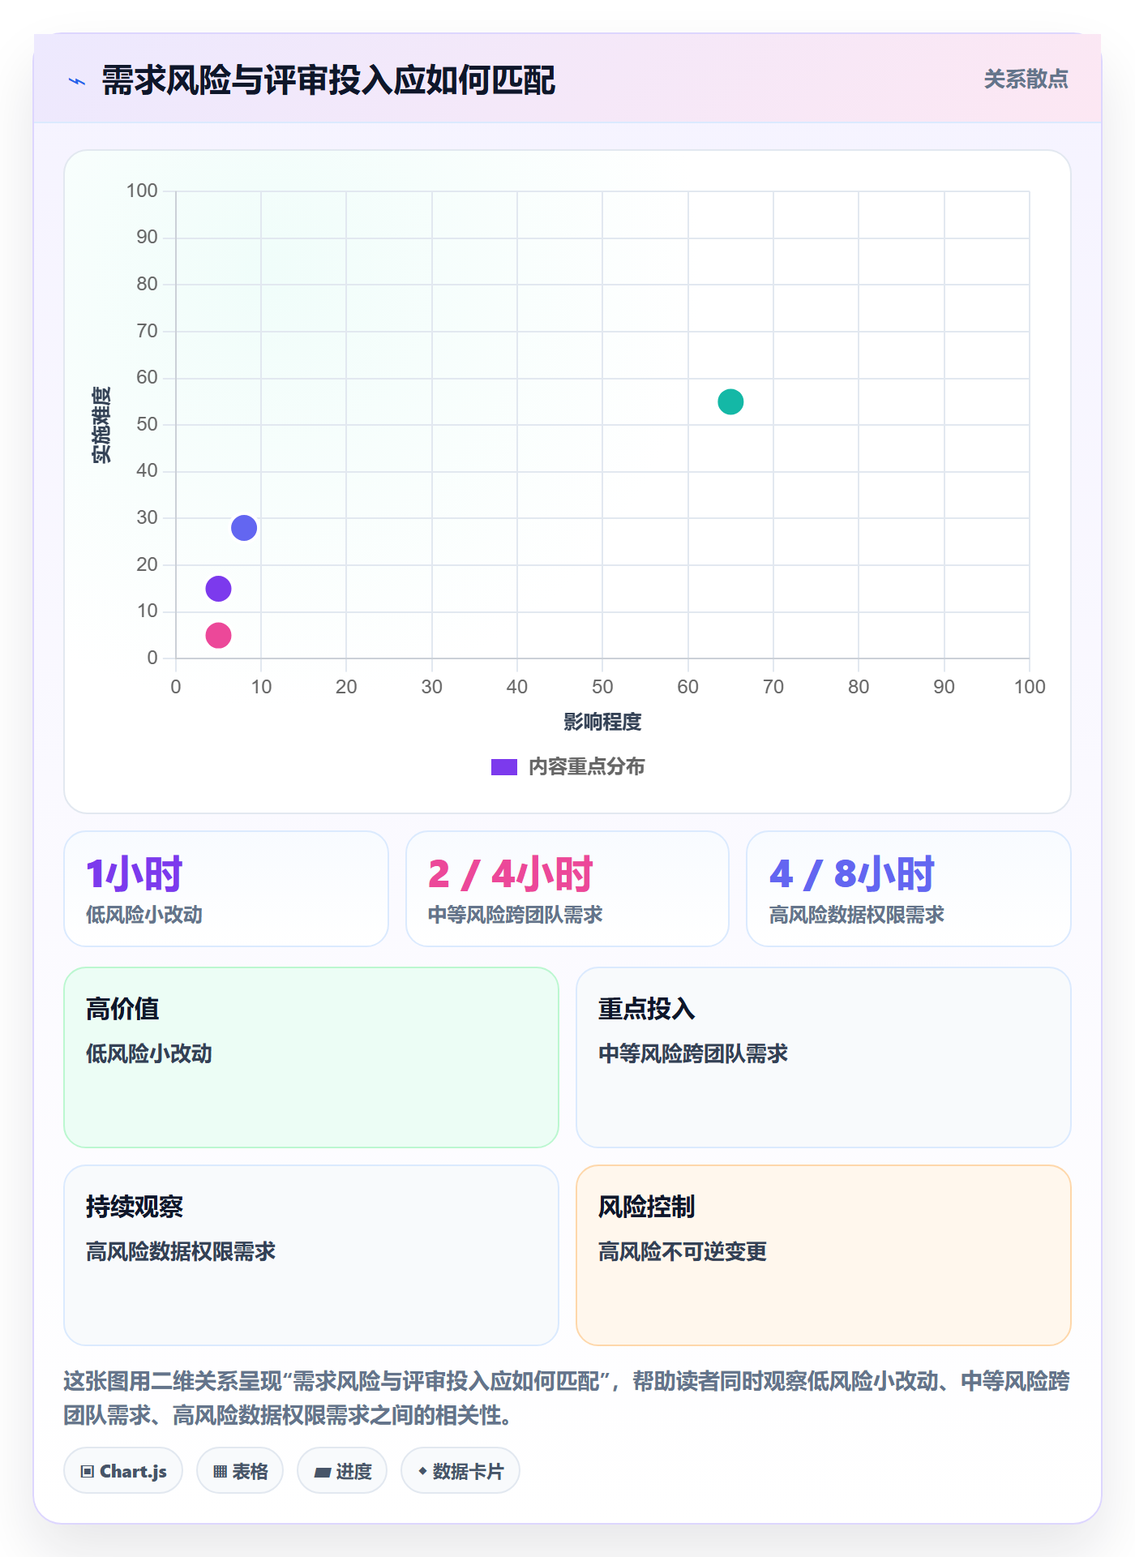Viewport: 1135px width, 1557px height.
Task: Click the description paragraph starting 这张图用二维关系
Action: pos(567,1398)
